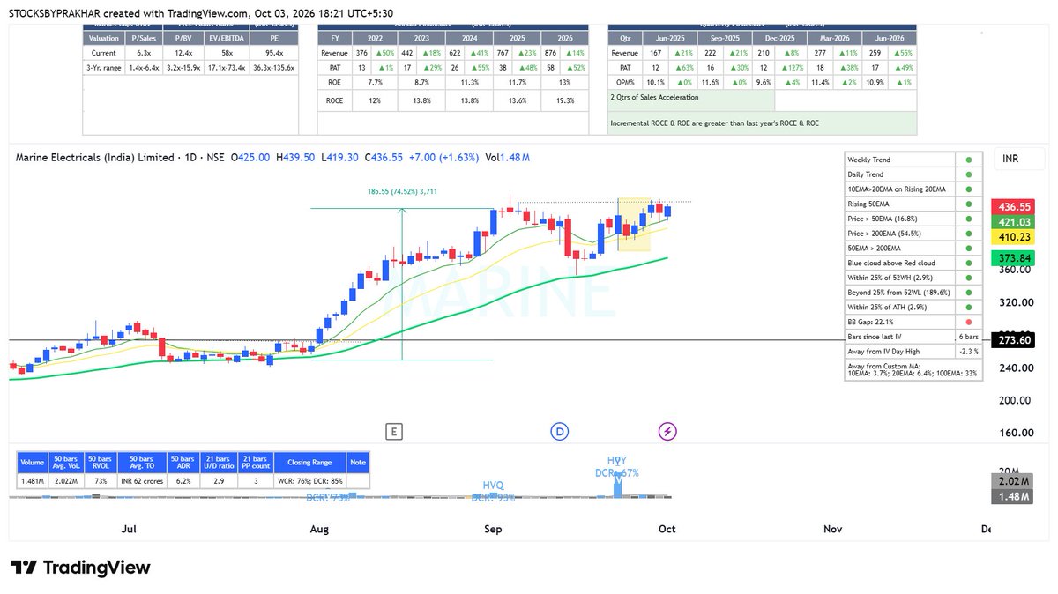Viewport: 1058px width, 594px height.
Task: Click the purple lightning event marker
Action: 668,431
